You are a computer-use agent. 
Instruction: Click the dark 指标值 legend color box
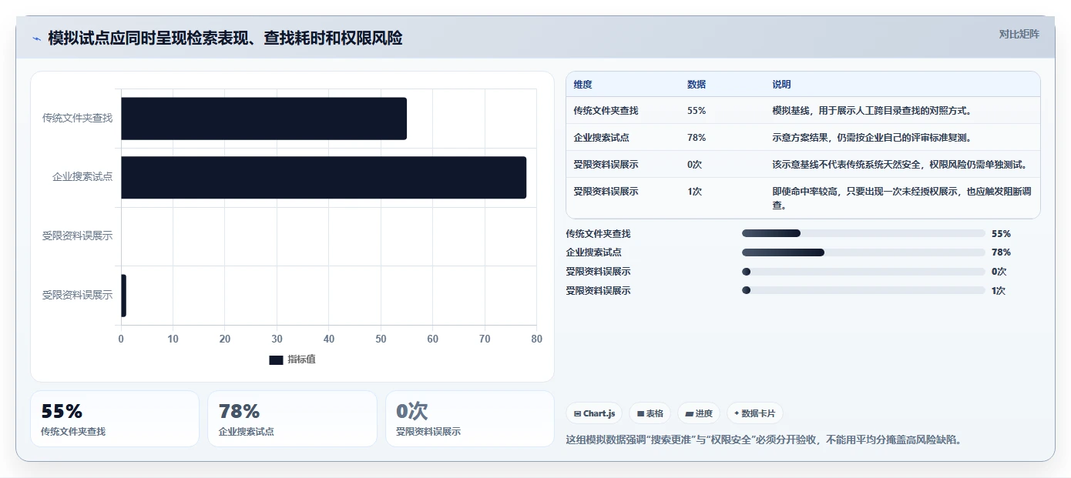276,359
